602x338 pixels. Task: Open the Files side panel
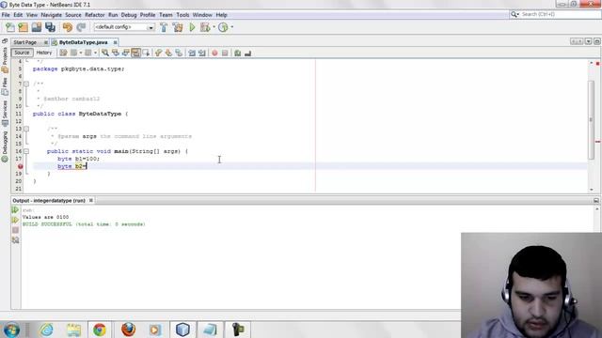[5, 86]
